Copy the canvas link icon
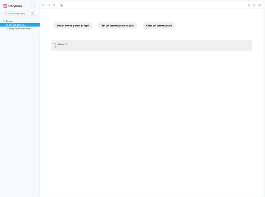Image resolution: width=265 pixels, height=197 pixels. tap(259, 5)
